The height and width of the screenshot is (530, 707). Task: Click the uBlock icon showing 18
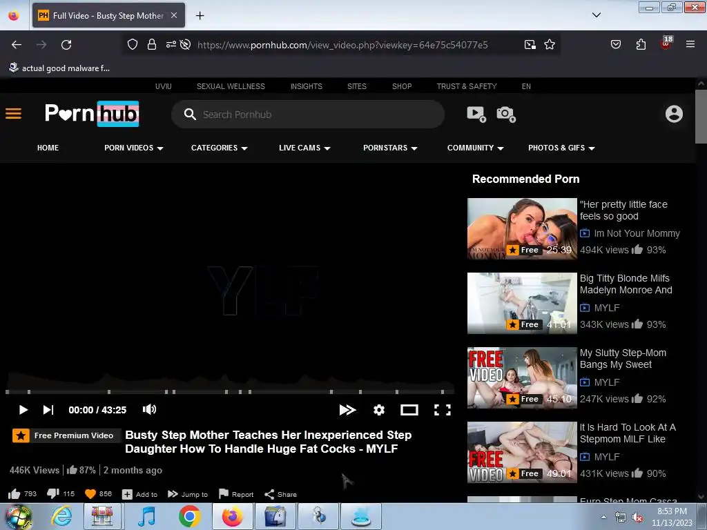click(x=666, y=43)
